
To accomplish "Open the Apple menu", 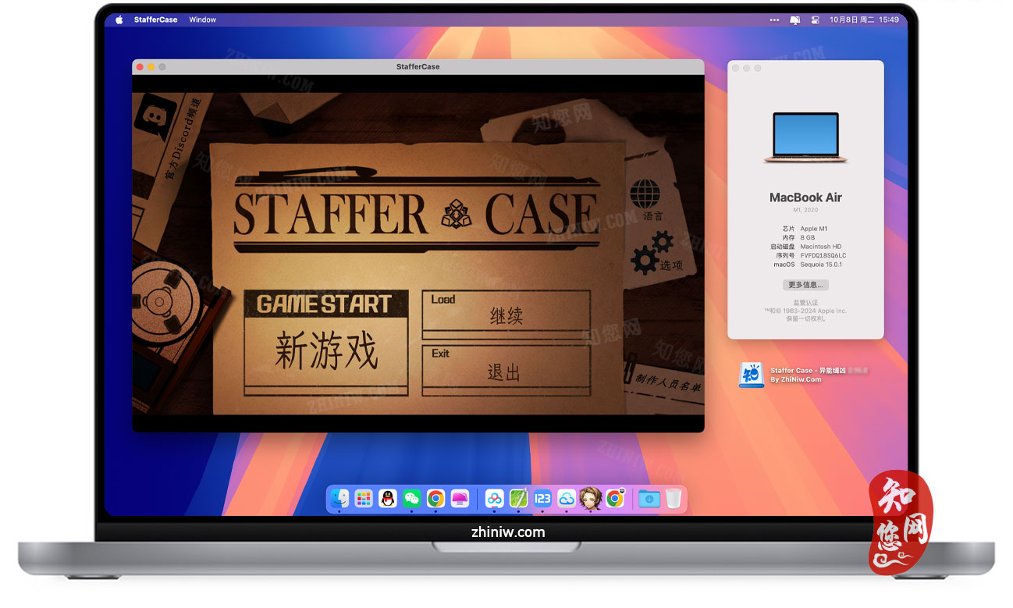I will tap(119, 20).
